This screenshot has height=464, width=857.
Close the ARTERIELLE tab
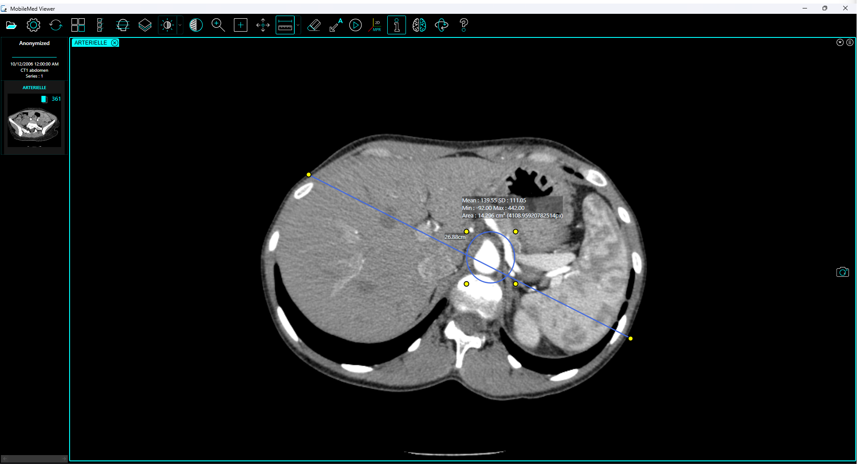tap(115, 42)
